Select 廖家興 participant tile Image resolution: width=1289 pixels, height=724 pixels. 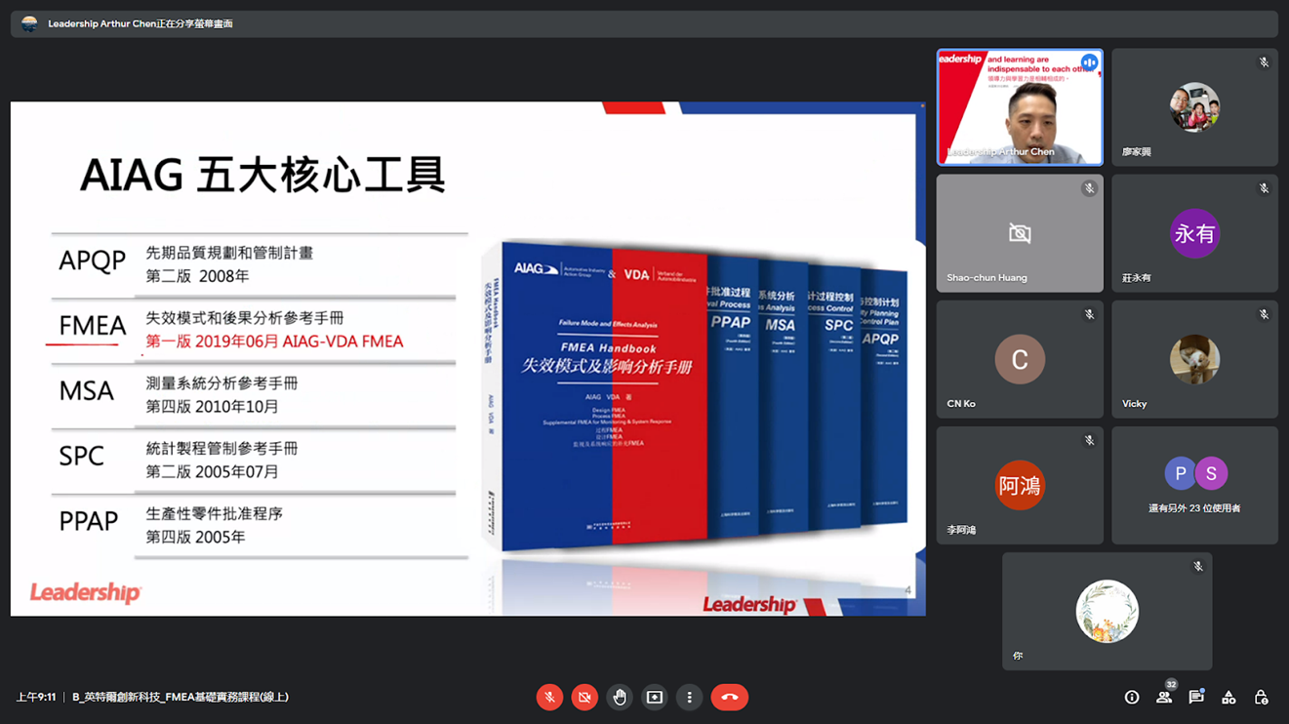[x=1194, y=107]
